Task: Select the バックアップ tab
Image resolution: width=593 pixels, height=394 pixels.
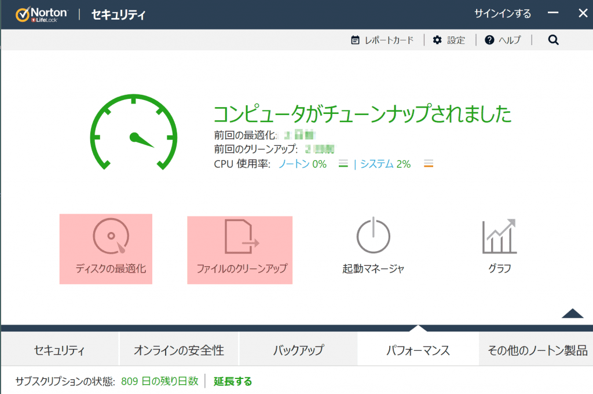Action: click(x=298, y=350)
